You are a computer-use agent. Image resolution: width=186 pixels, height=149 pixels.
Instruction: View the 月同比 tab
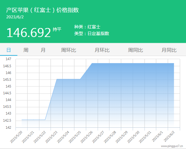pyautogui.click(x=169, y=50)
